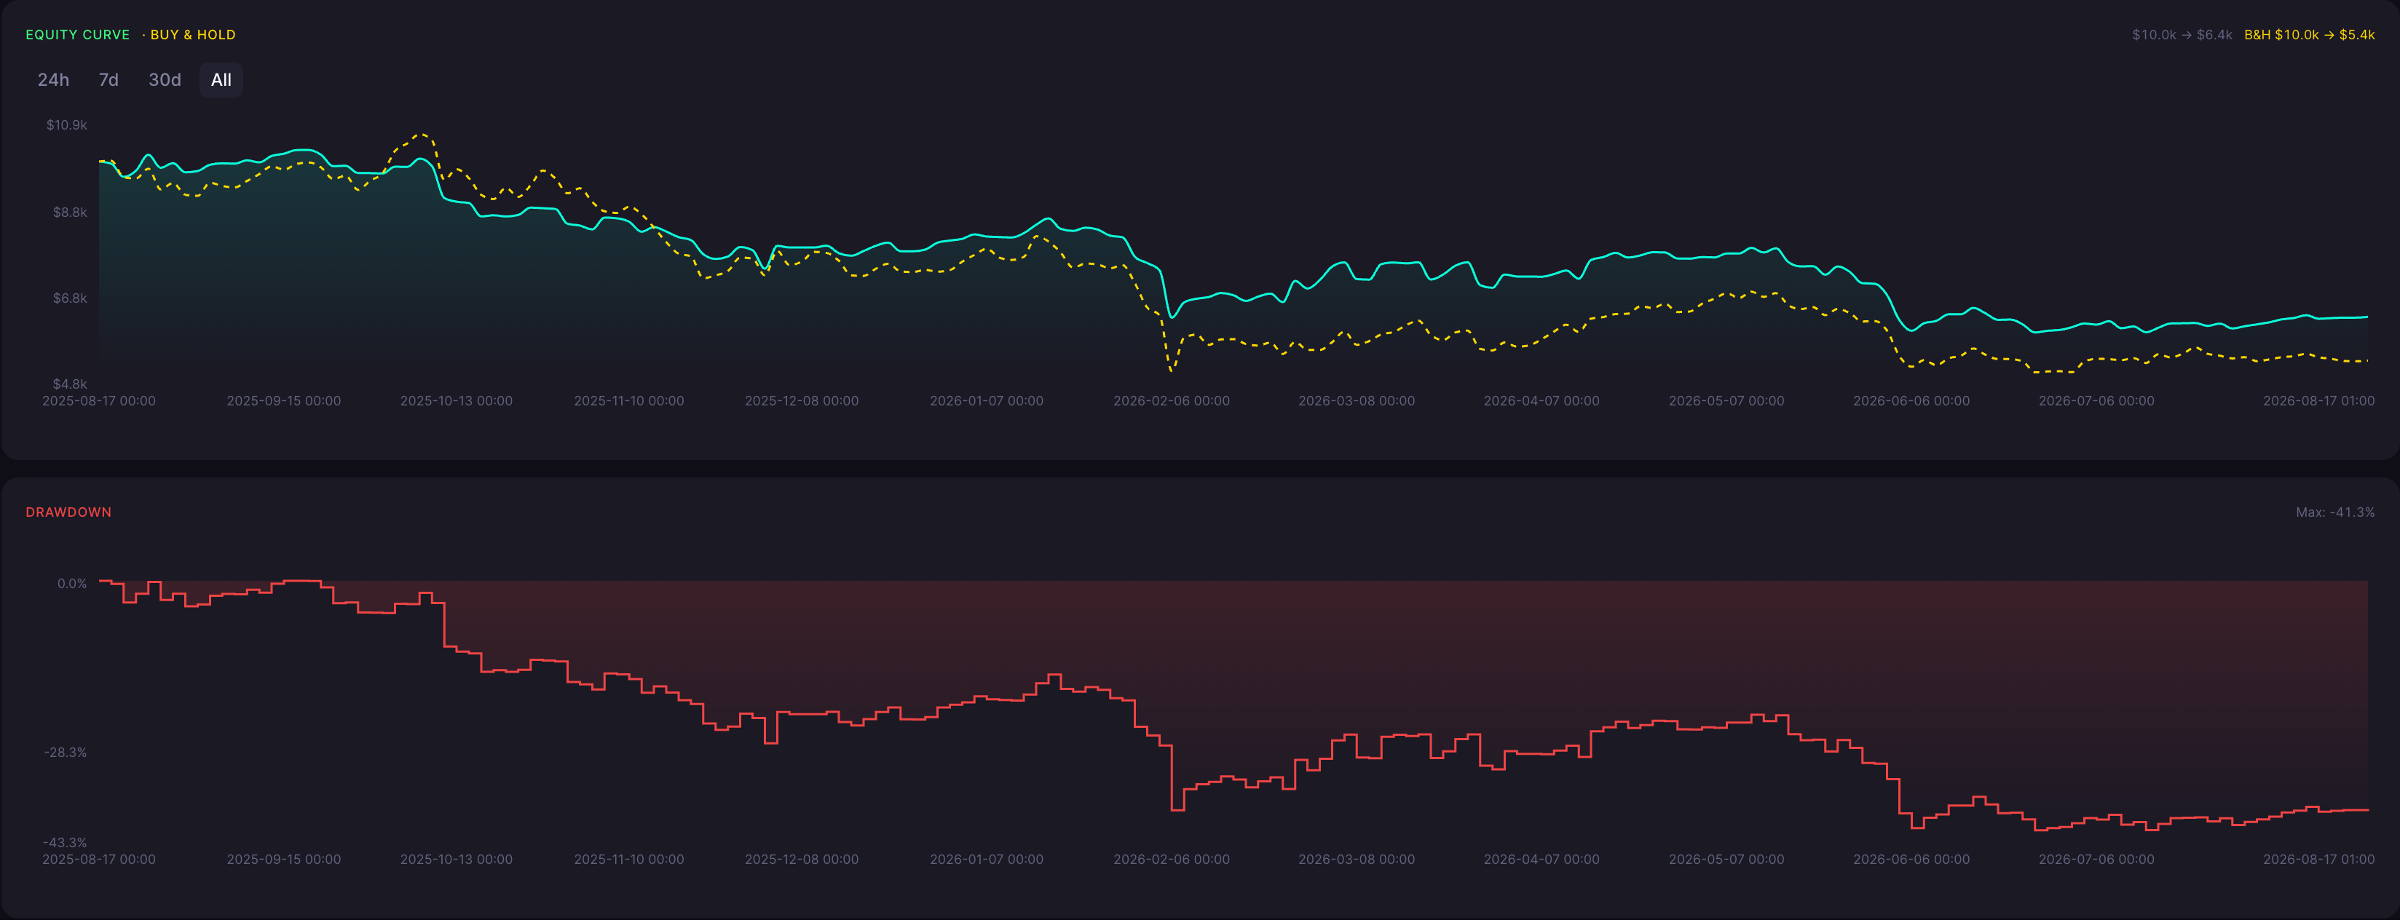This screenshot has width=2400, height=920.
Task: Click the $8.8k y-axis label
Action: pyautogui.click(x=70, y=213)
